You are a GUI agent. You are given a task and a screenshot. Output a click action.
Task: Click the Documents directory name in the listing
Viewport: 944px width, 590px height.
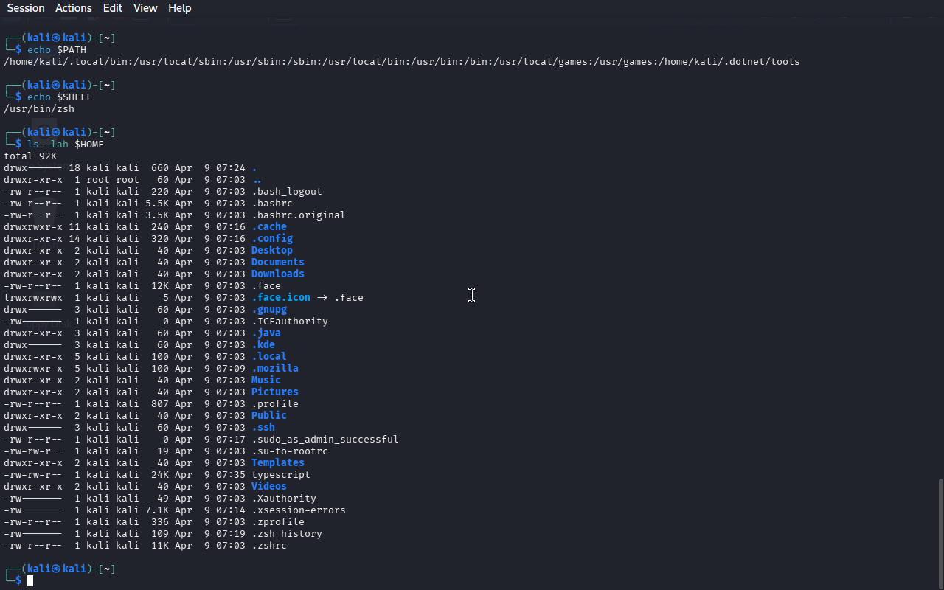pos(277,262)
